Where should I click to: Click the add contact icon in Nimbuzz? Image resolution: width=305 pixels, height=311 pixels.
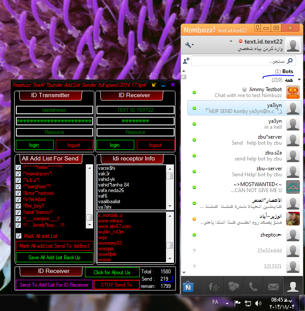click(186, 60)
